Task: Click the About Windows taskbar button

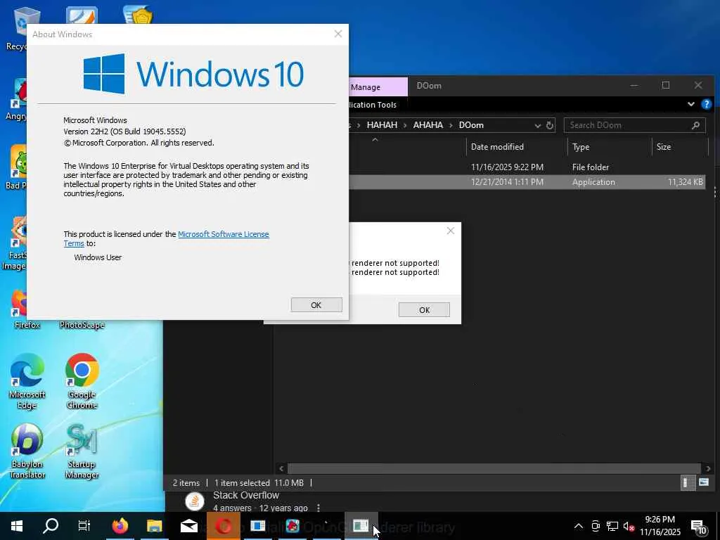Action: pyautogui.click(x=361, y=526)
